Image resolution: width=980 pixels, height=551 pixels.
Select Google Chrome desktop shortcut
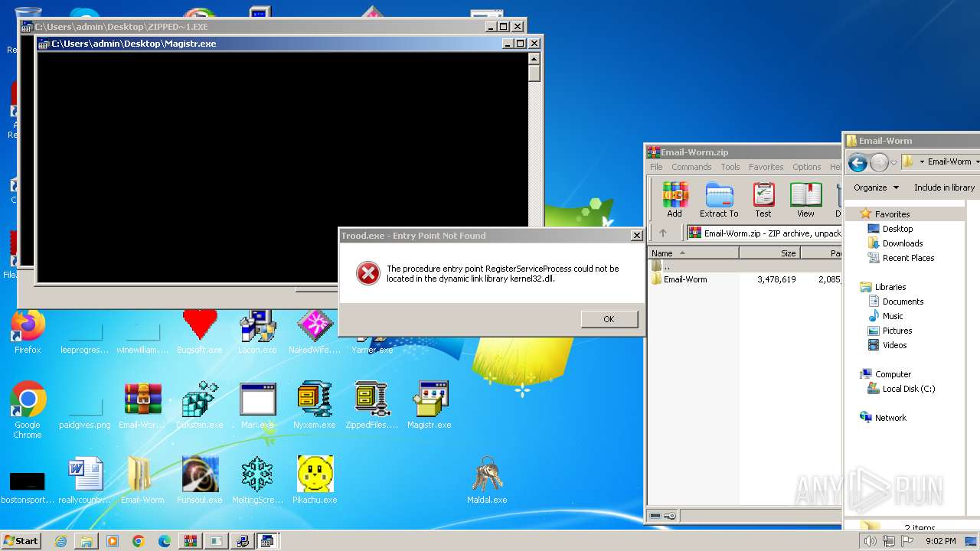pyautogui.click(x=28, y=410)
